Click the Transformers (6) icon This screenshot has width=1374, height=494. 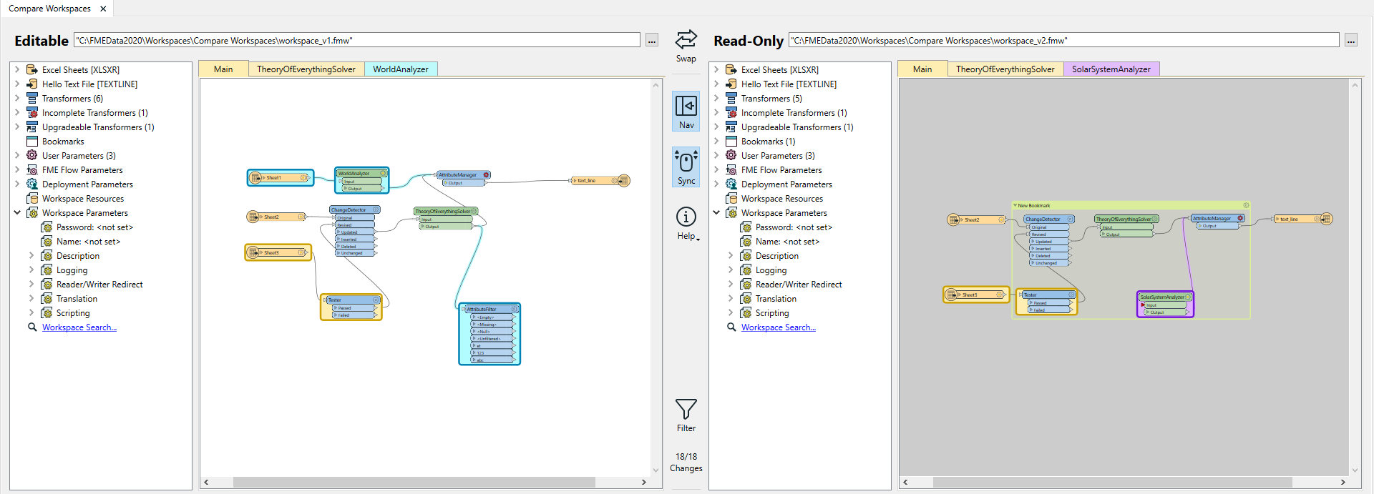(32, 98)
